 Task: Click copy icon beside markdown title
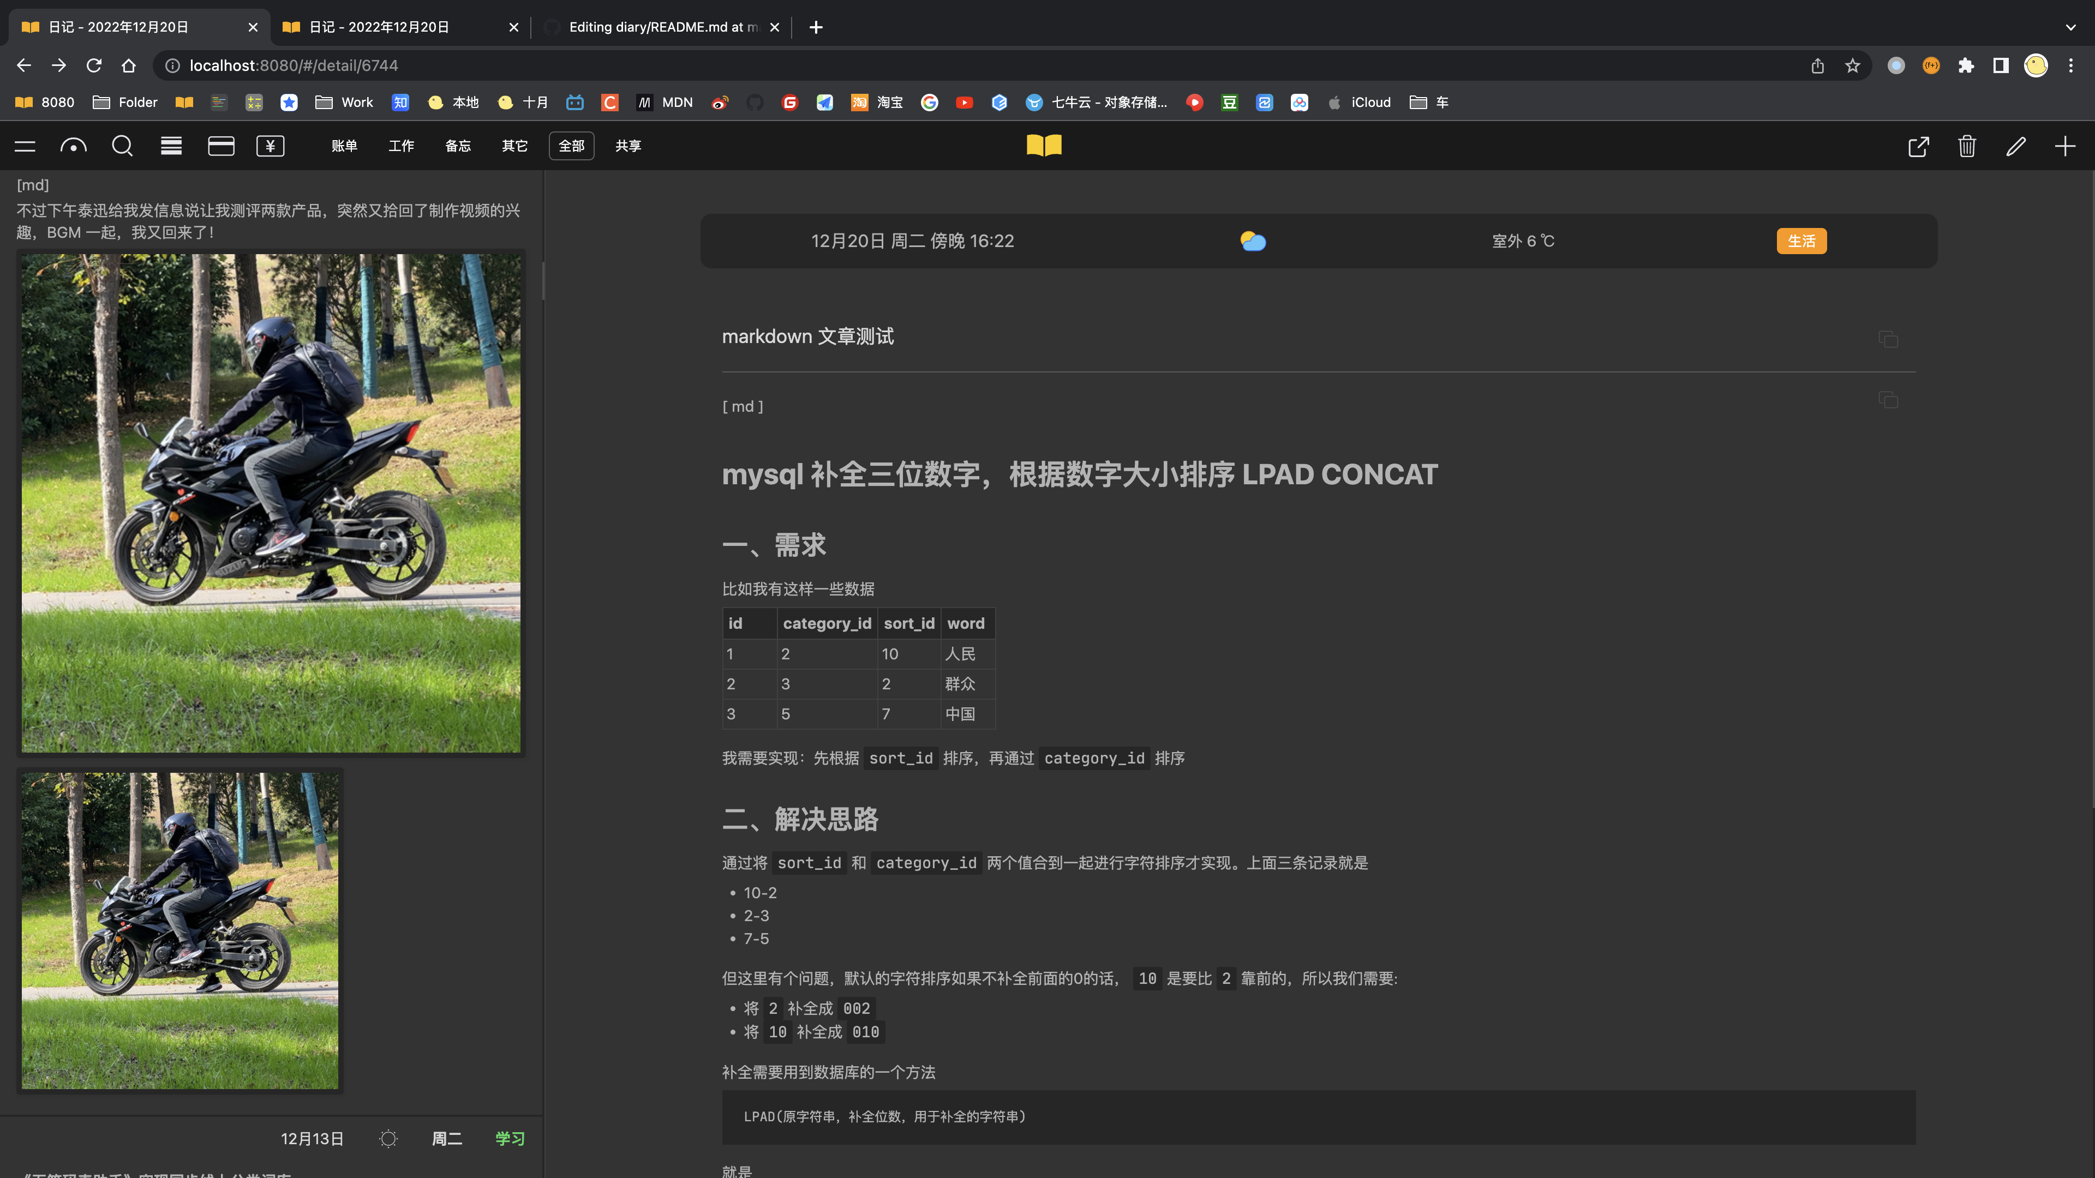1888,338
